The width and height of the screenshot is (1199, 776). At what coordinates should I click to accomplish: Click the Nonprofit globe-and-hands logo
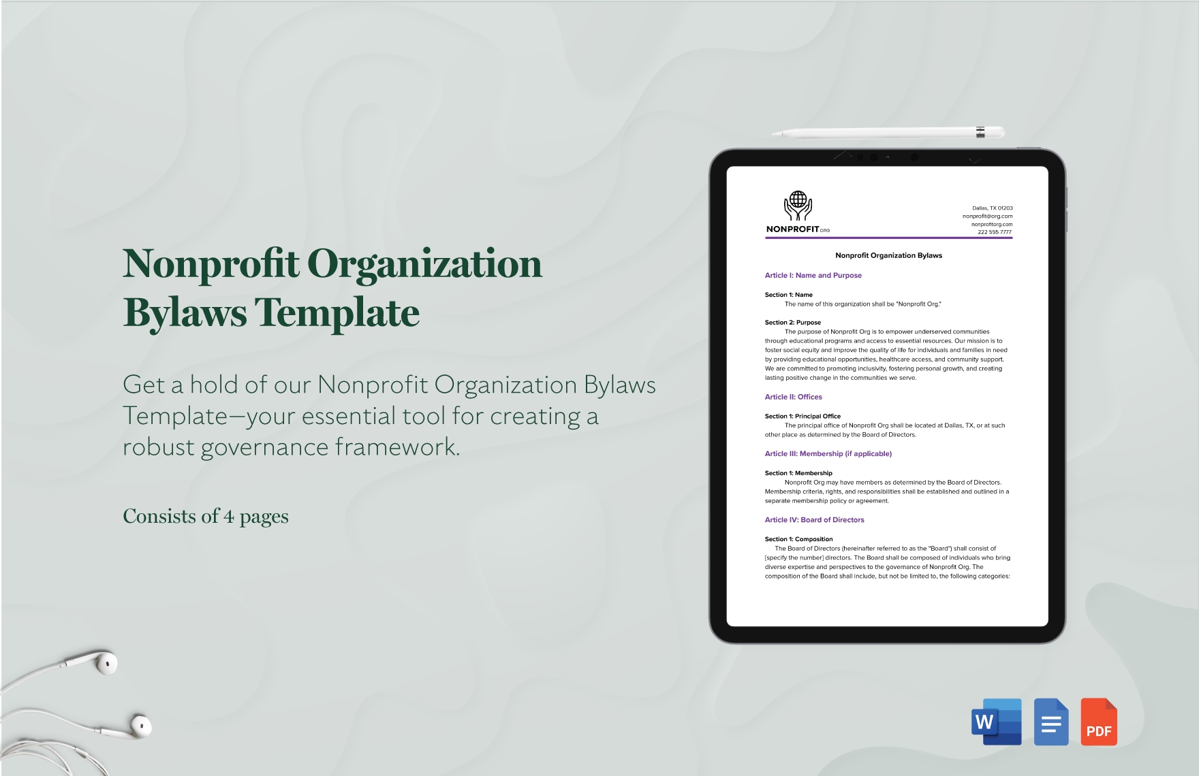click(798, 206)
